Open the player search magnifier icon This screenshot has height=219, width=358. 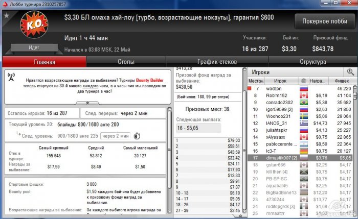click(350, 72)
